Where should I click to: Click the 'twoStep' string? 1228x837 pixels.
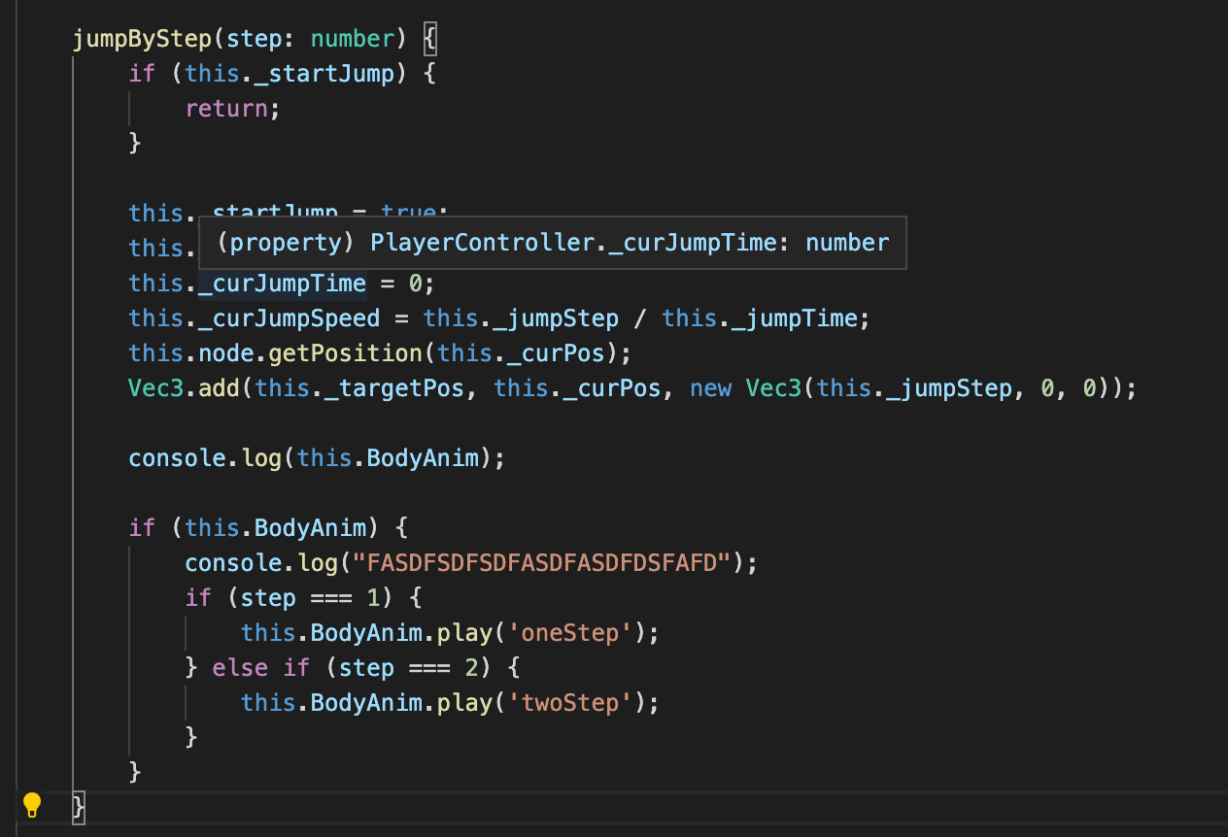[x=569, y=703]
